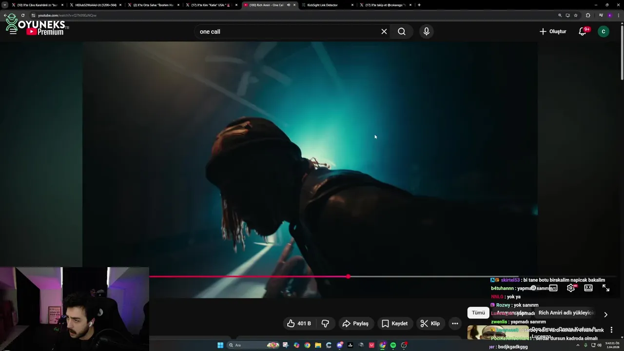This screenshot has width=624, height=351.
Task: Open the YouTube guide hamburger menu
Action: click(13, 32)
